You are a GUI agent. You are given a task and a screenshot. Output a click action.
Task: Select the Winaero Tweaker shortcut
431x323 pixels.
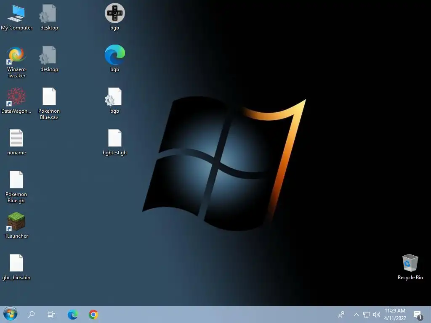coord(16,62)
